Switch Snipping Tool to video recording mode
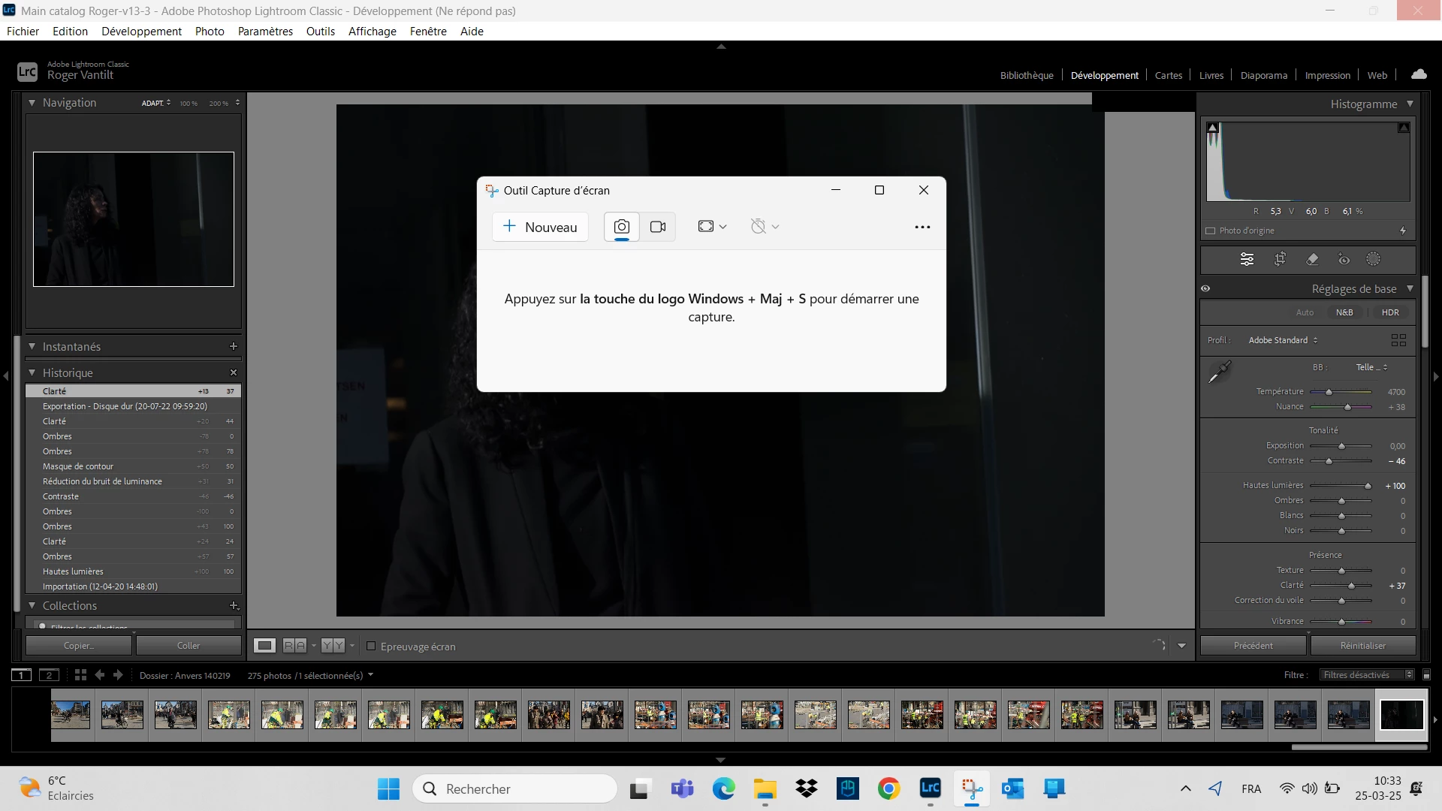The width and height of the screenshot is (1442, 811). coord(658,227)
